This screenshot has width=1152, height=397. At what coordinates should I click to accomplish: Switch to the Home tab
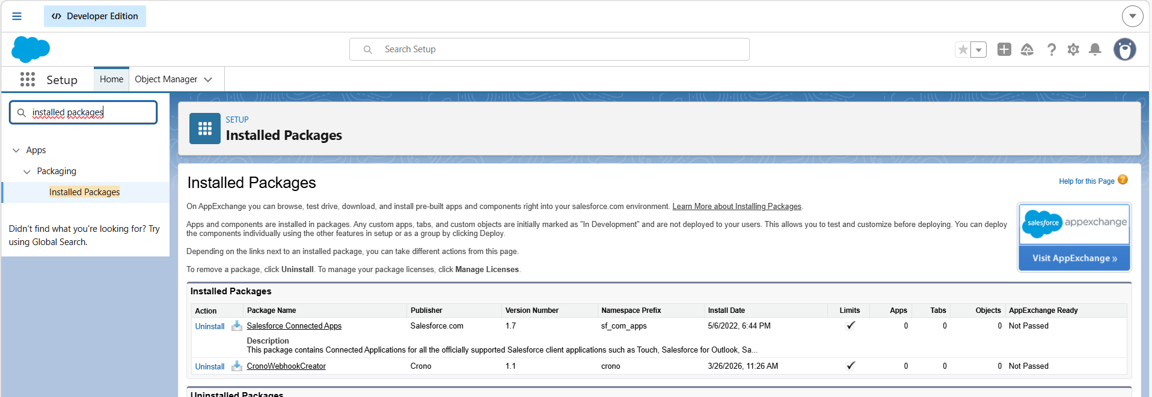click(111, 79)
